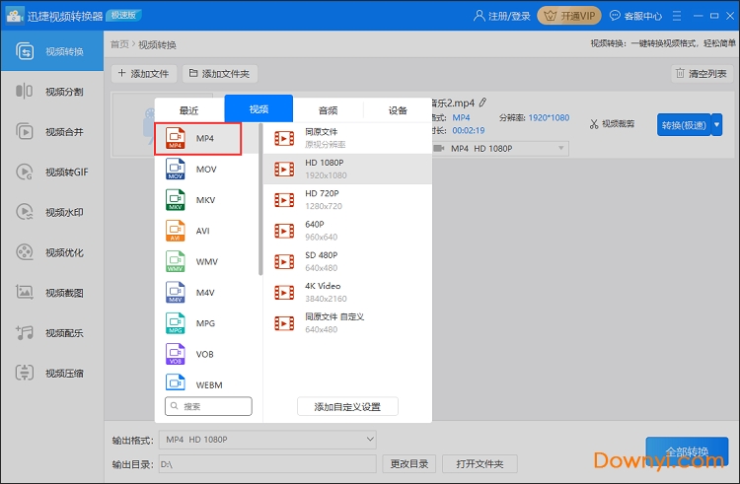Screen dimensions: 740x484
Task: Go to 首页 in the breadcrumb
Action: coord(119,44)
